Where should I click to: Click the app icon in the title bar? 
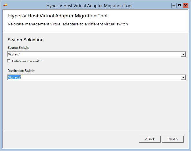5,5
